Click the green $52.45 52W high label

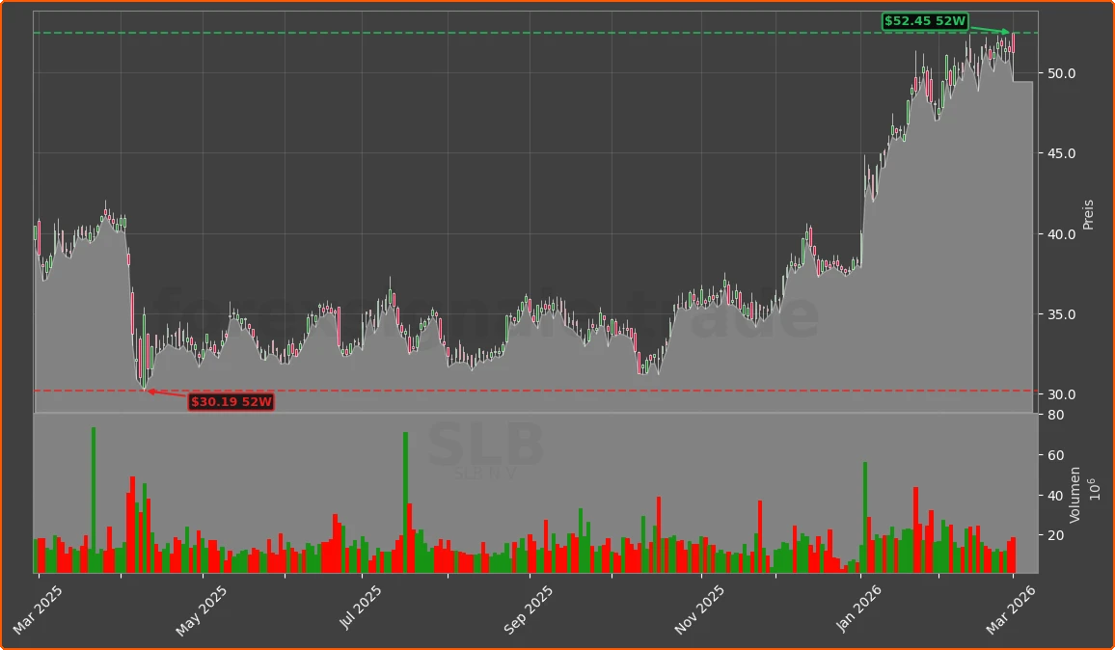coord(925,19)
